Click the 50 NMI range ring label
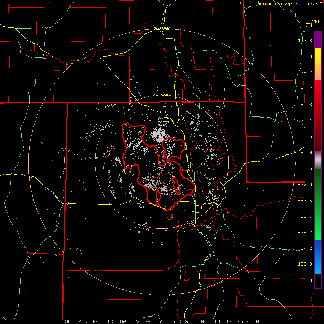 tap(162, 95)
